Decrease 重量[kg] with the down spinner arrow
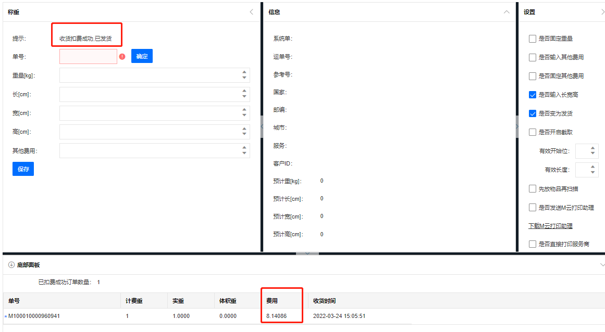The height and width of the screenshot is (332, 605). click(244, 78)
